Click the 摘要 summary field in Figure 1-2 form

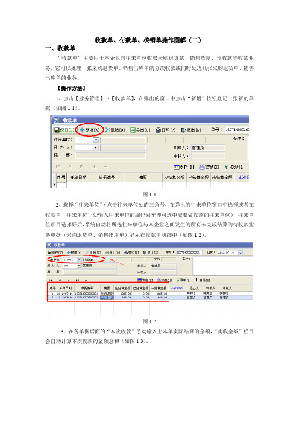click(x=90, y=272)
